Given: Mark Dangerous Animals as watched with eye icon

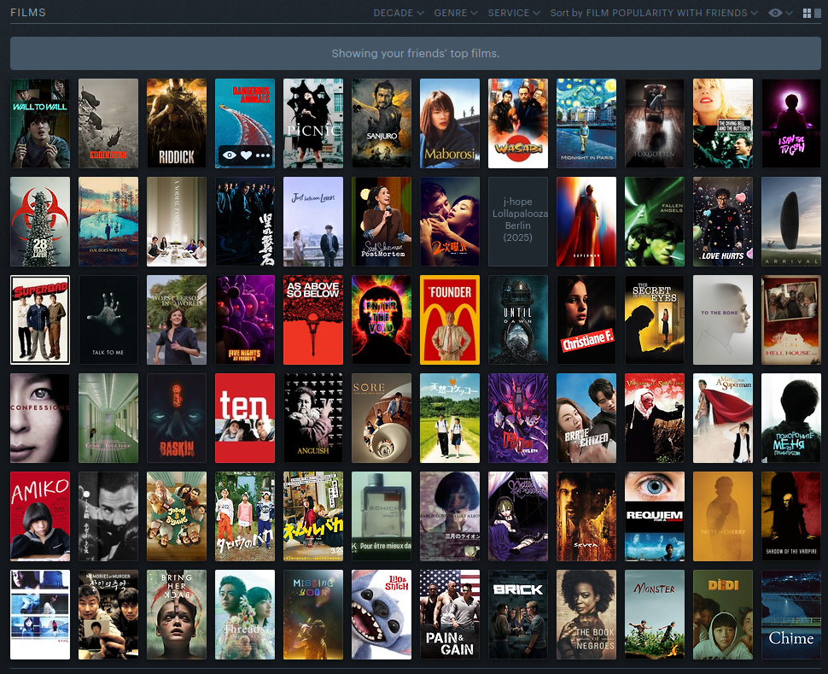Looking at the screenshot, I should click(x=230, y=155).
